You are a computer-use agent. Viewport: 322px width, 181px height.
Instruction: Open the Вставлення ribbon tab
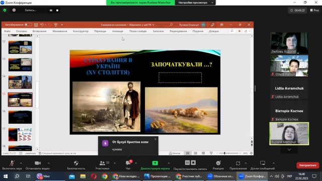click(39, 31)
